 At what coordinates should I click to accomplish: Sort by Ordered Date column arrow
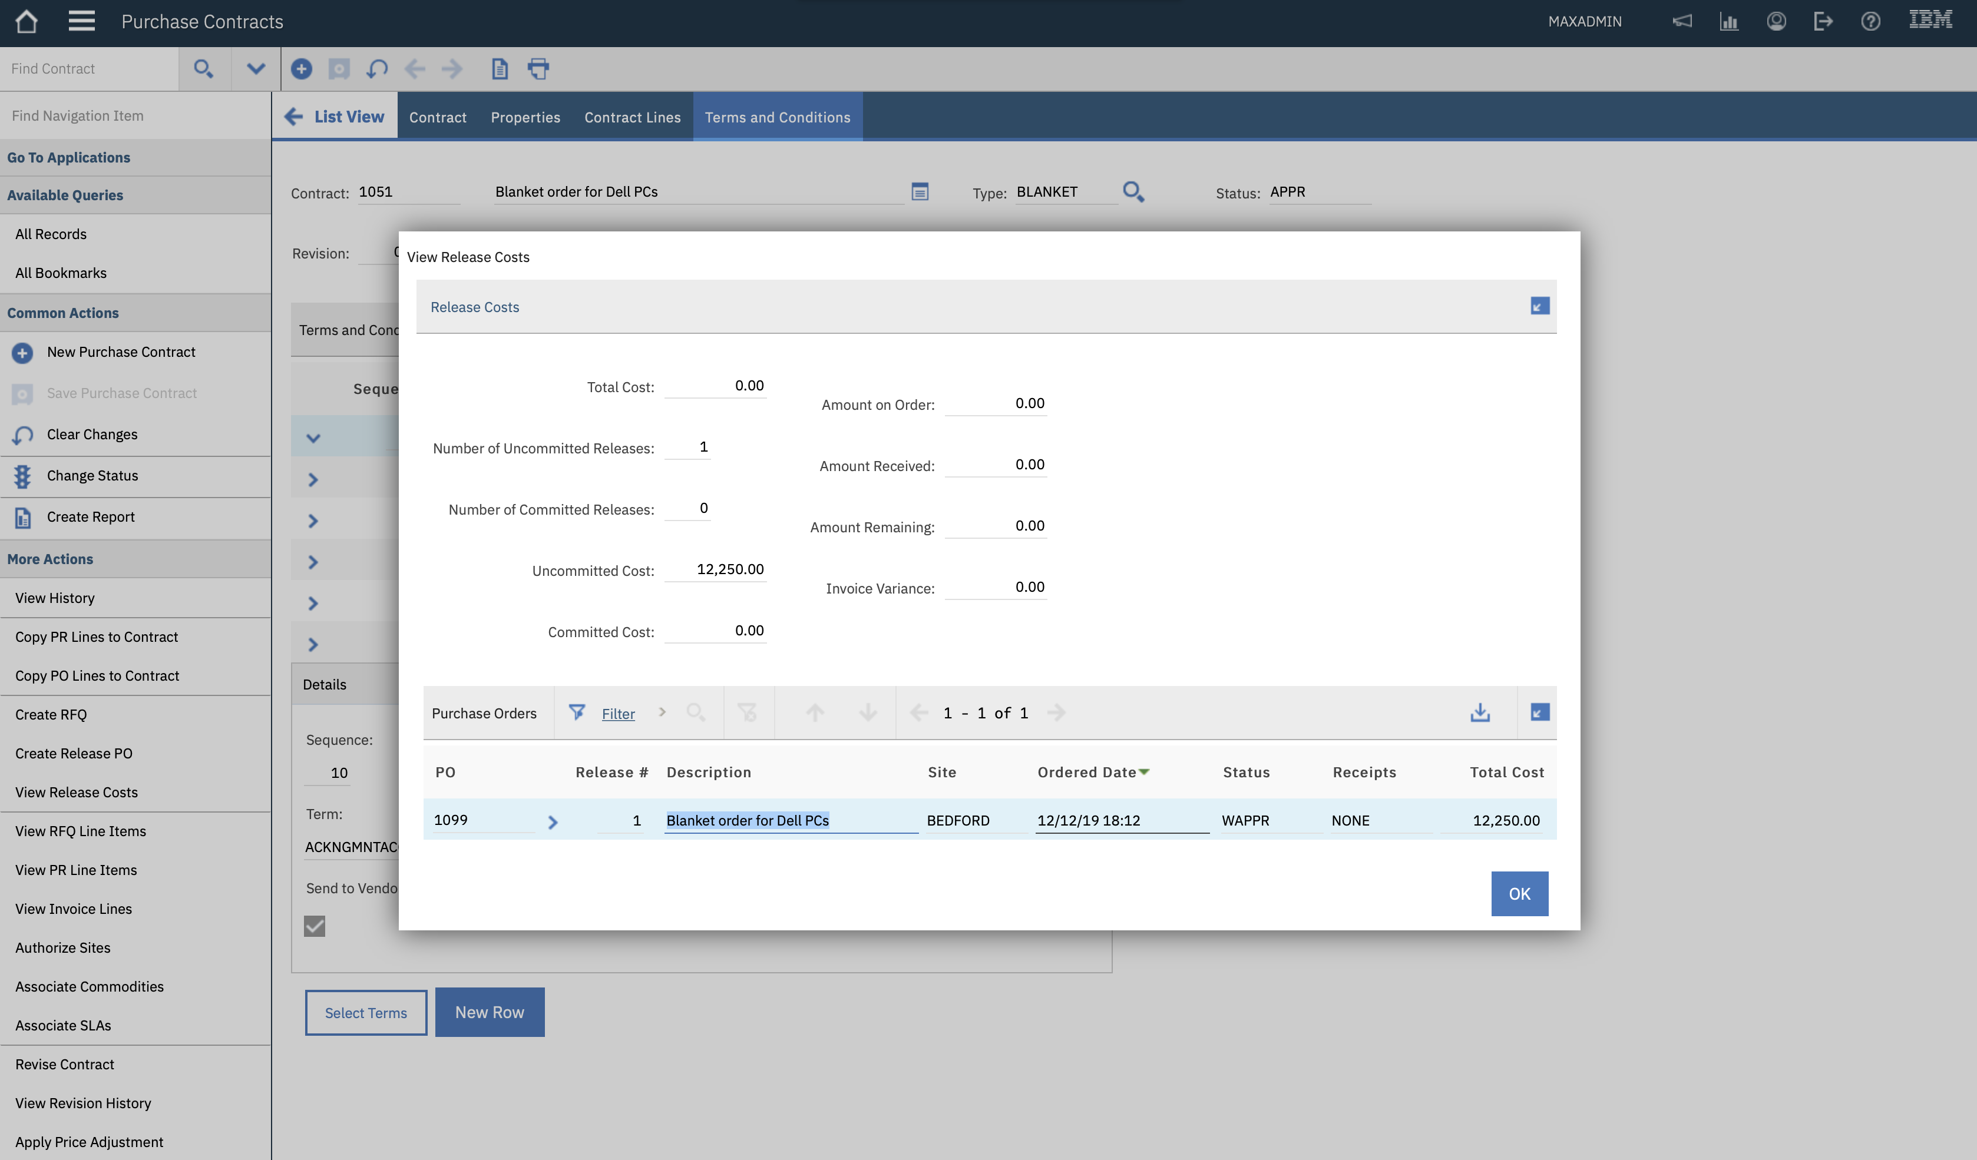[x=1145, y=772]
